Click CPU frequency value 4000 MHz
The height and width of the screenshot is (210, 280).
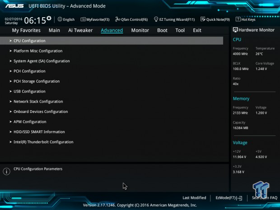coord(240,54)
